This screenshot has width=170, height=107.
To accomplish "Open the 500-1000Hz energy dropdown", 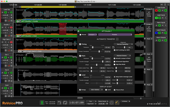I will [96, 90].
